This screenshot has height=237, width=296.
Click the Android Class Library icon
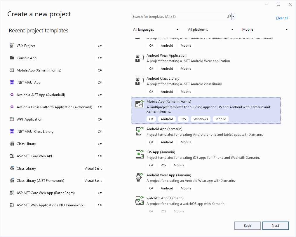[139, 81]
